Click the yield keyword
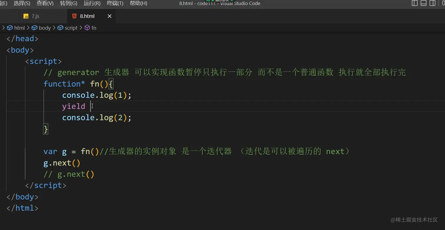Screen dimensions: 445x230 point(74,106)
